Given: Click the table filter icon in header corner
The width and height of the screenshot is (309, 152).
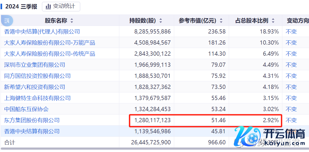Looking at the screenshot, I should click(x=7, y=21).
